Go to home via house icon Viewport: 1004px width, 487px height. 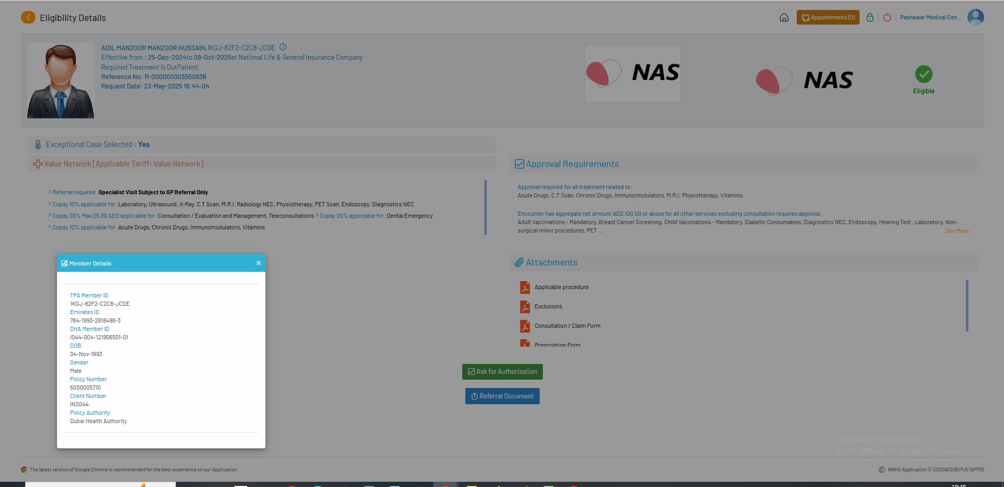coord(784,18)
